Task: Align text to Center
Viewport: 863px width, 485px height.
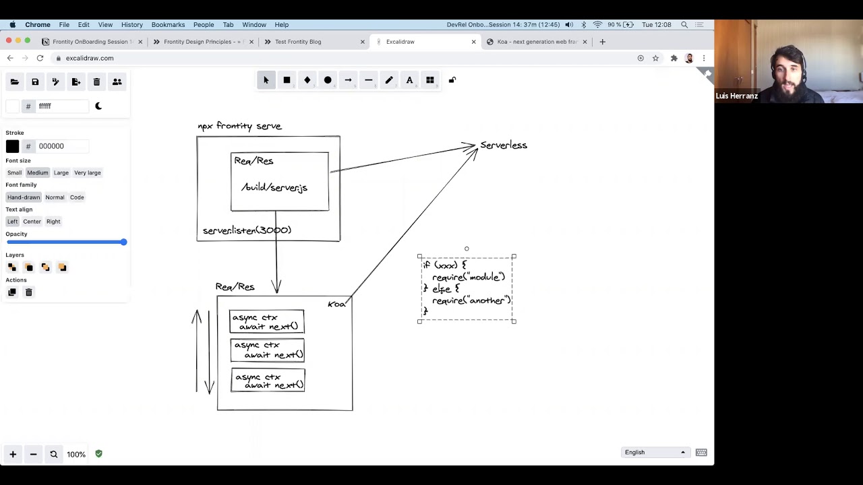Action: coord(32,222)
